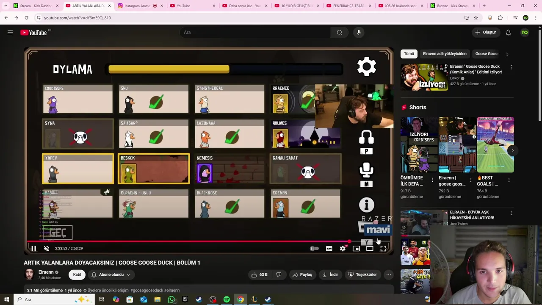
Task: Open Chrome's tab search dropdown
Action: [x=6, y=6]
